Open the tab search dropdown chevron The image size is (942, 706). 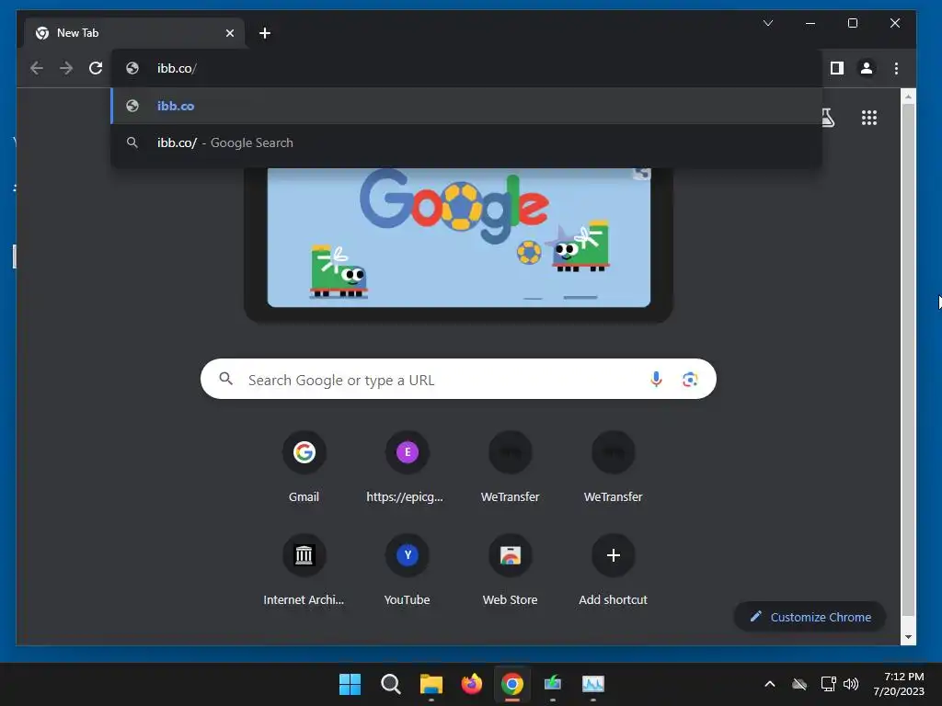[x=768, y=23]
